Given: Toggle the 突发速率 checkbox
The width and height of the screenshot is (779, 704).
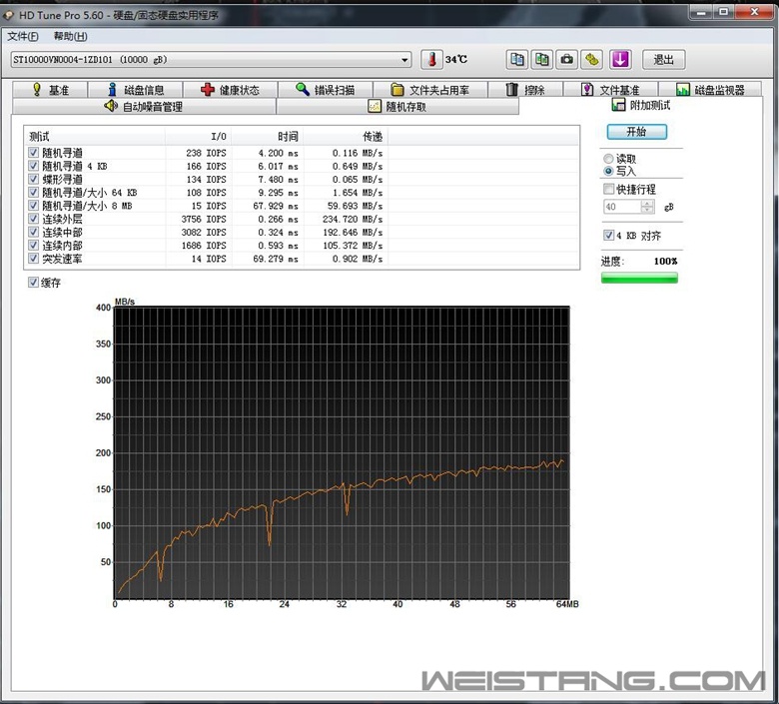Looking at the screenshot, I should click(33, 259).
